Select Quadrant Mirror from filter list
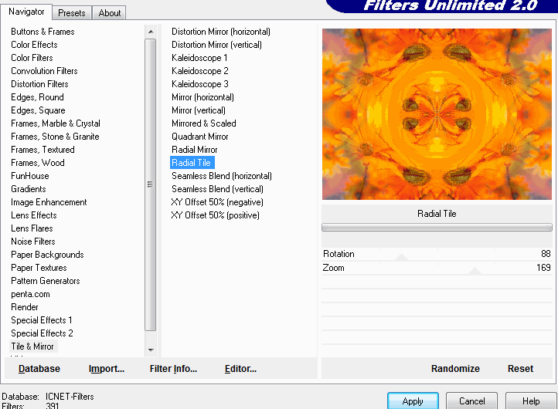 pyautogui.click(x=200, y=137)
